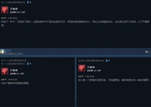Click the thumbs-down icon of the 1.6-hour review
Viewport: 151px width, 107px height.
point(82,68)
